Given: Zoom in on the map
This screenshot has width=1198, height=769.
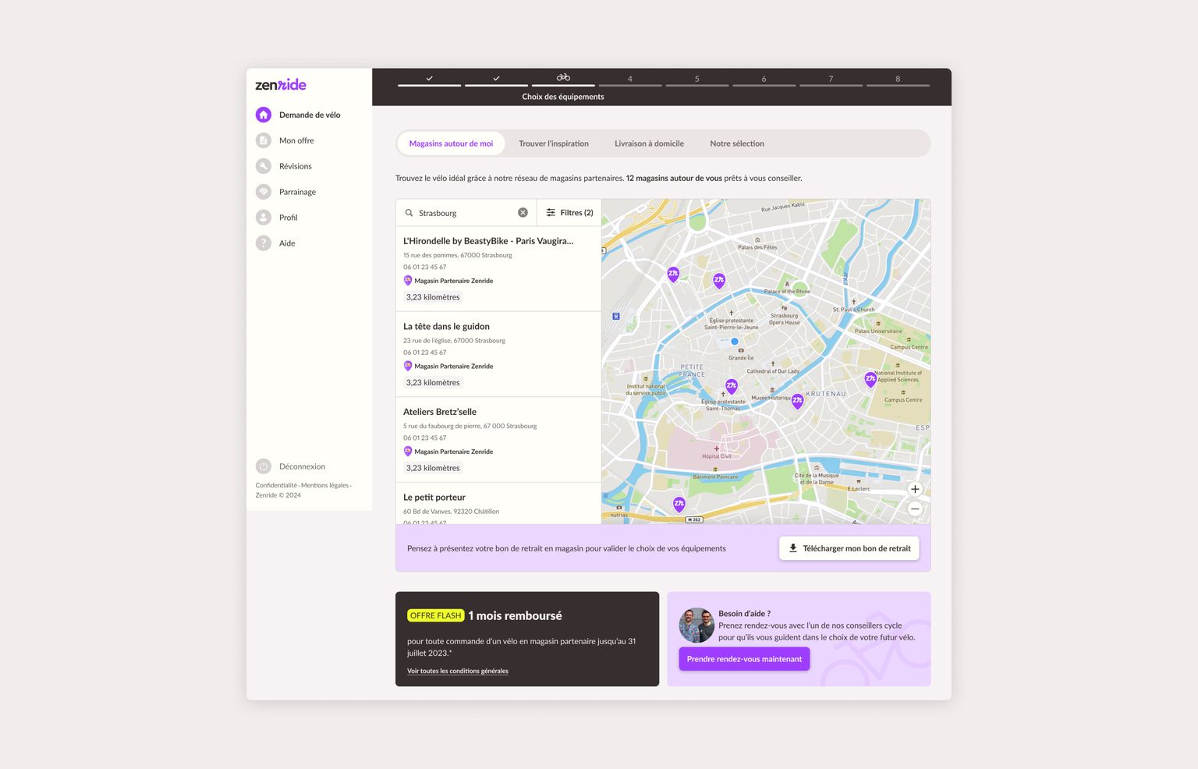Looking at the screenshot, I should [915, 489].
